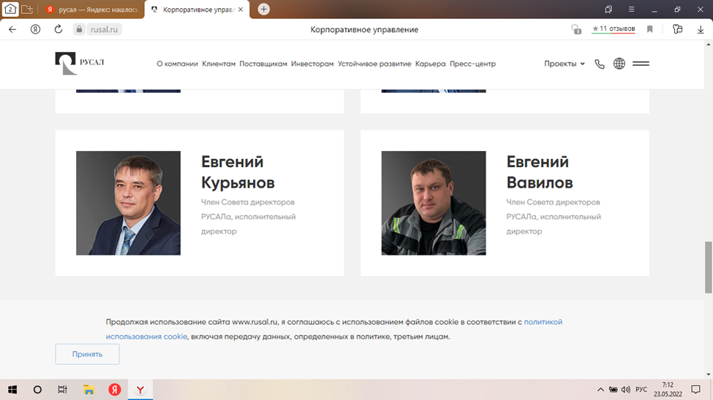Open the Устойчивое развитие menu item

tap(374, 64)
